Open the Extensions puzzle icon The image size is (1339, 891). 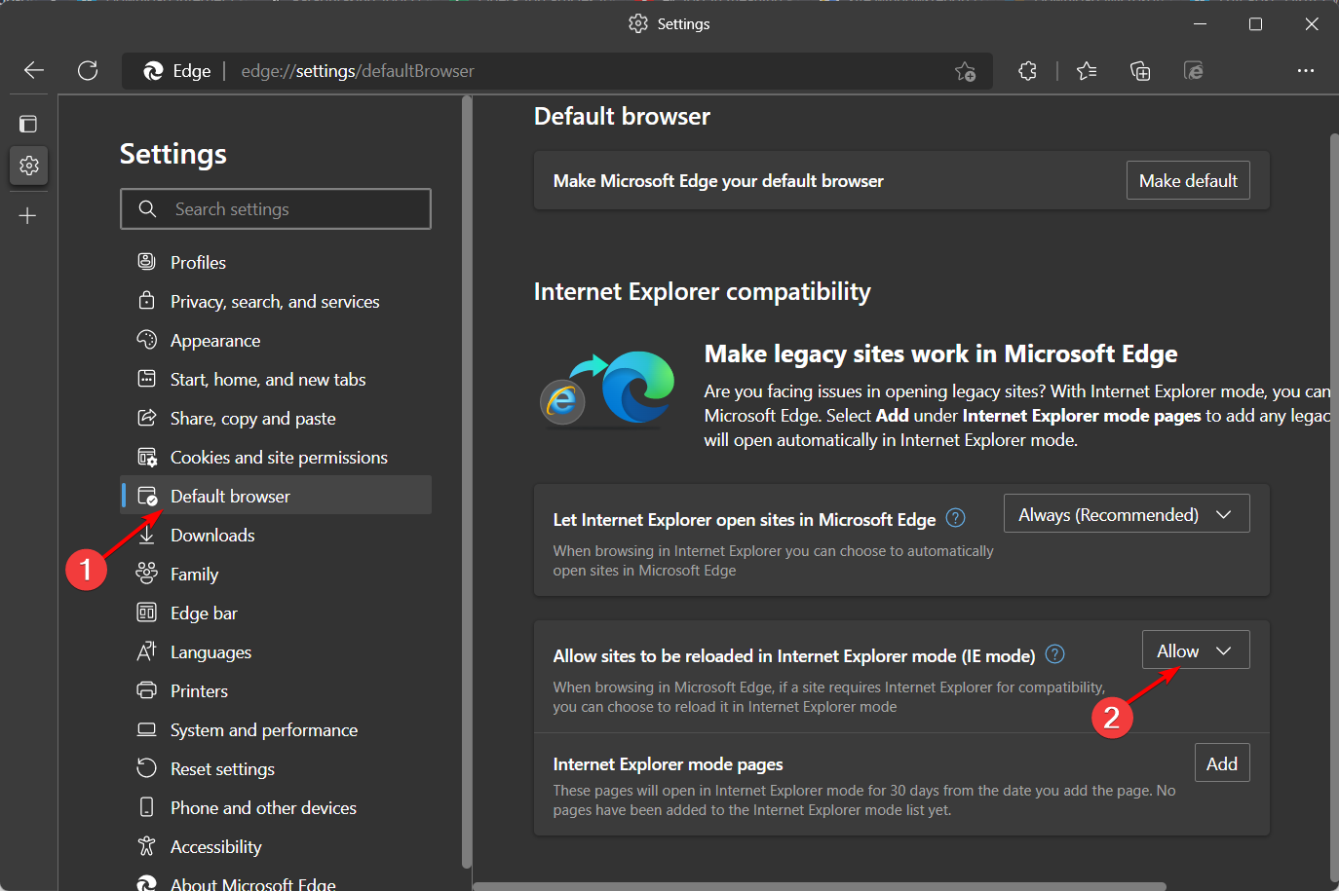point(1027,70)
